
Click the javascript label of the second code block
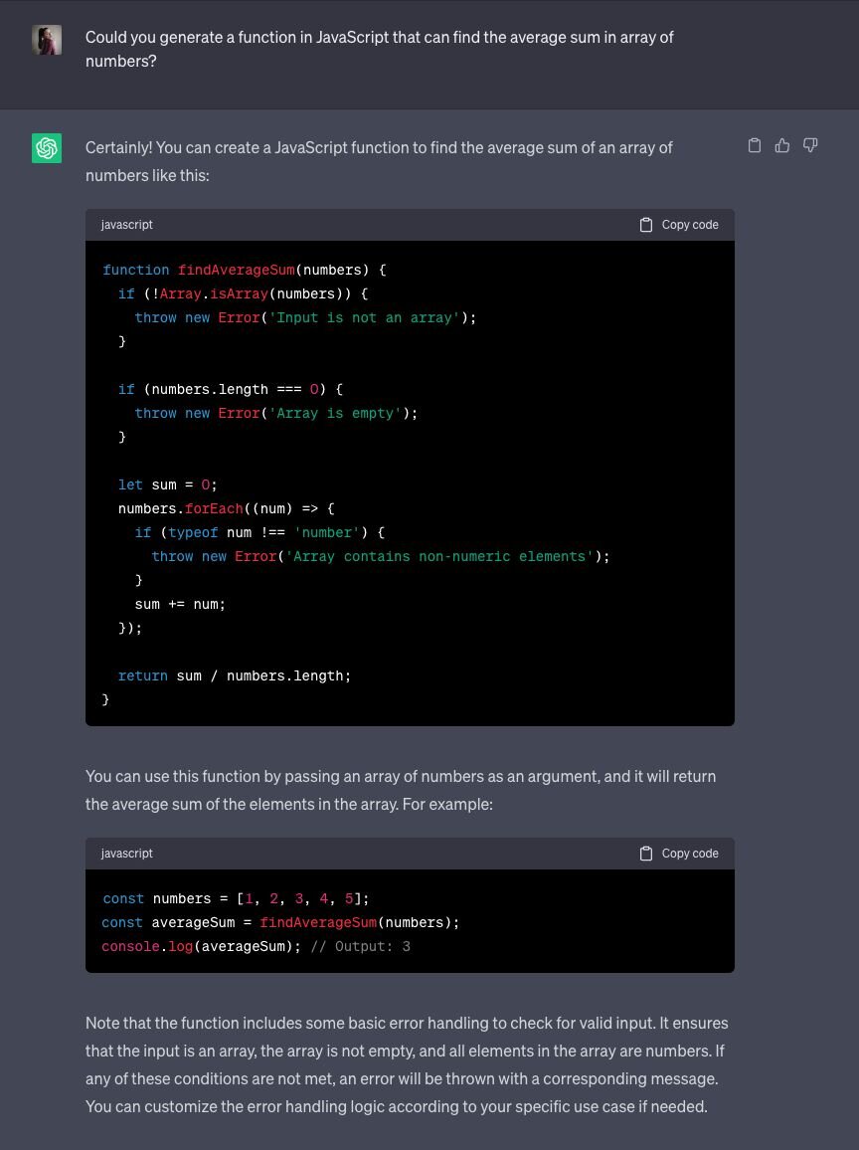(x=127, y=853)
